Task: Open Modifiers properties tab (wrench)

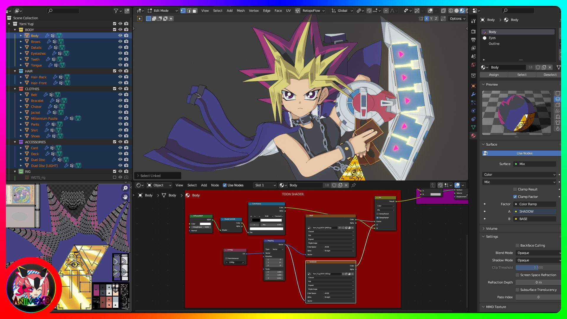Action: (x=473, y=94)
